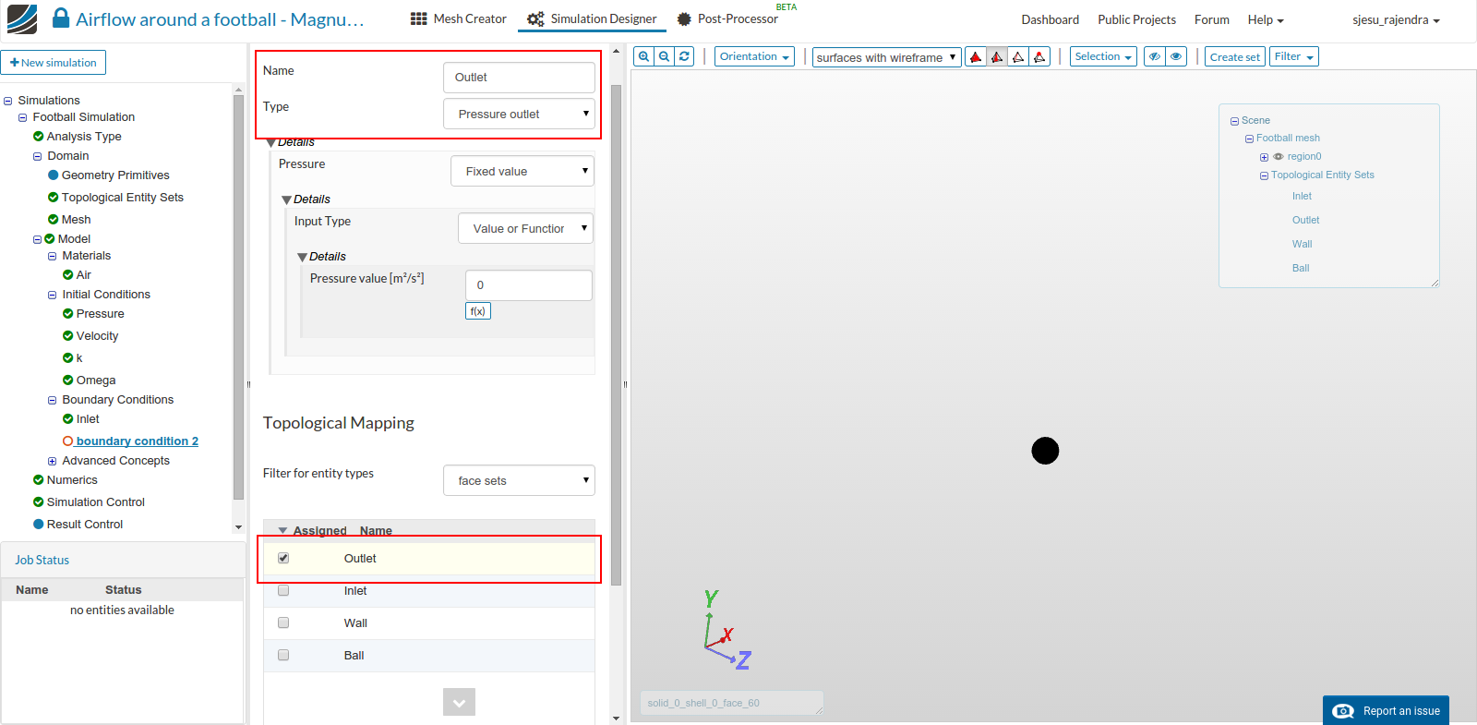Click the Create set button

1235,56
